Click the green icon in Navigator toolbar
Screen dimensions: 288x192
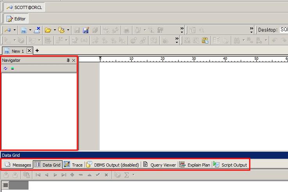pos(13,68)
